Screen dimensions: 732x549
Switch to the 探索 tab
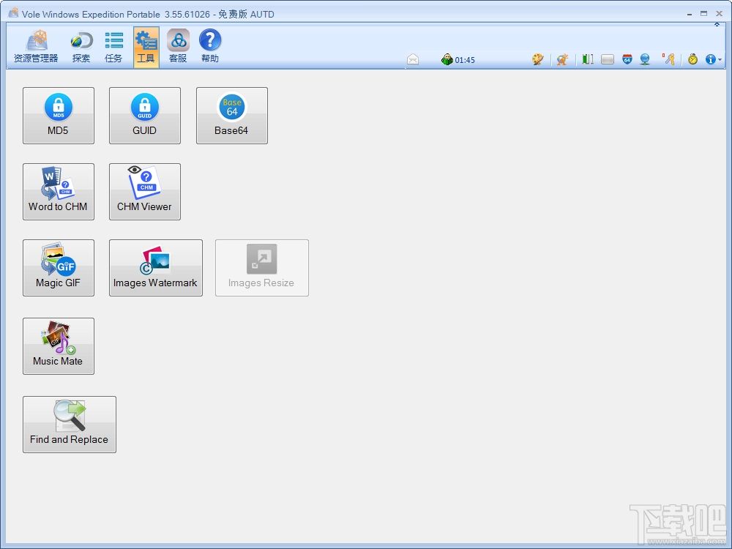click(81, 47)
